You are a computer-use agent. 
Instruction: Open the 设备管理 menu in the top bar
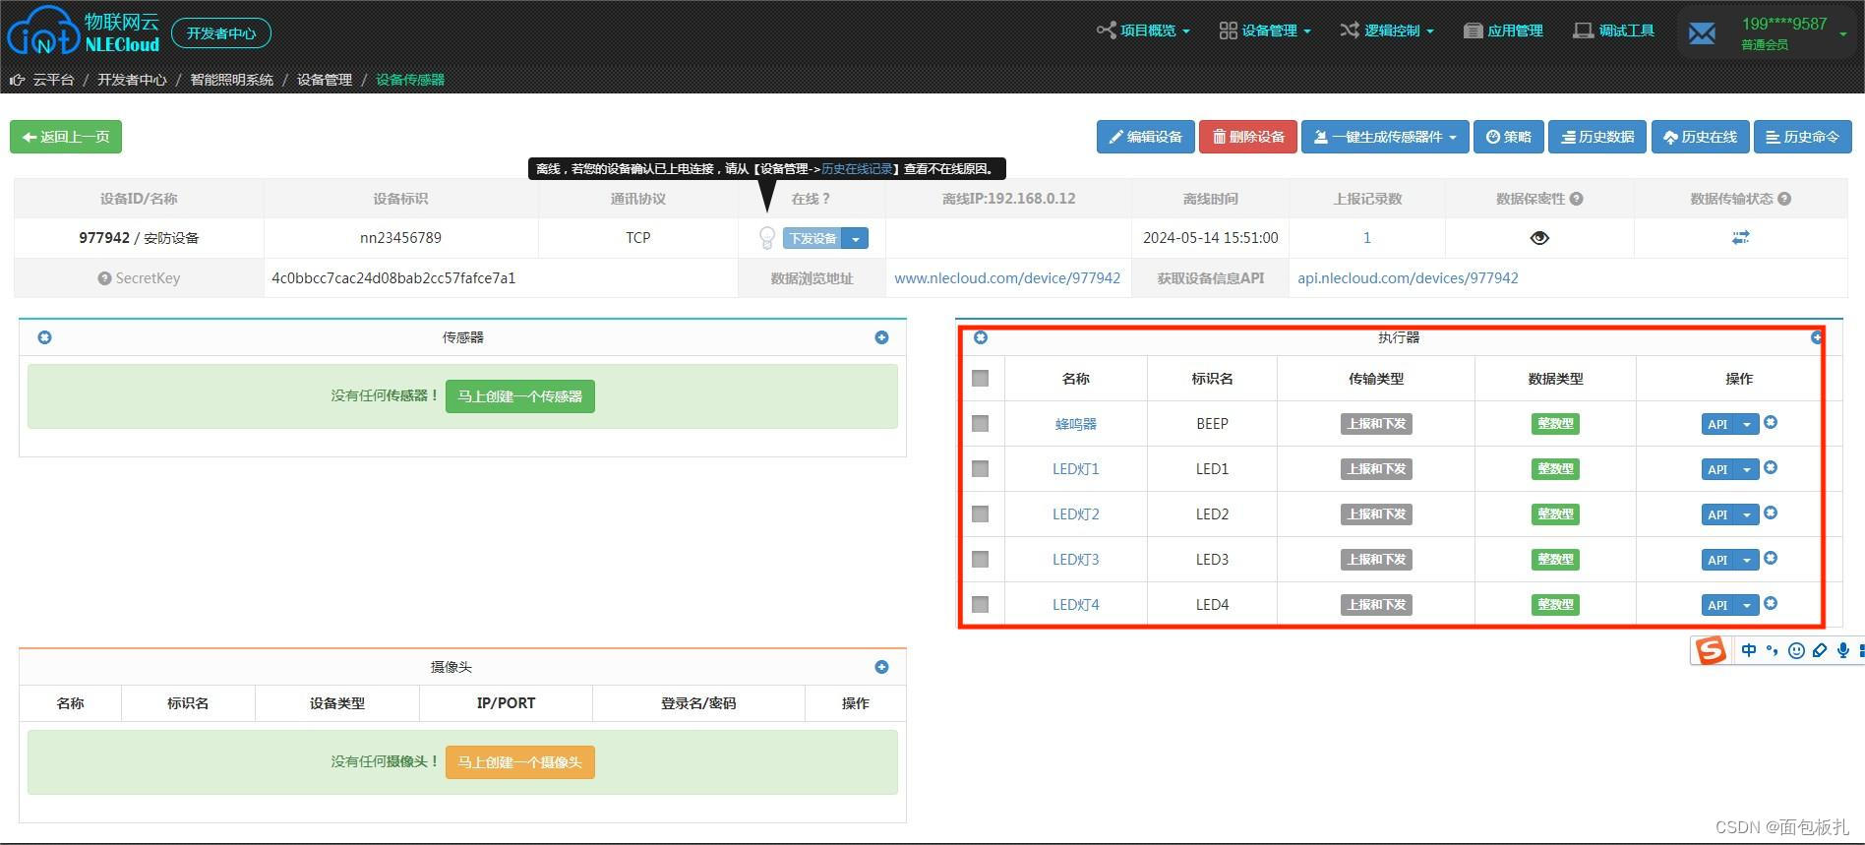pos(1265,30)
